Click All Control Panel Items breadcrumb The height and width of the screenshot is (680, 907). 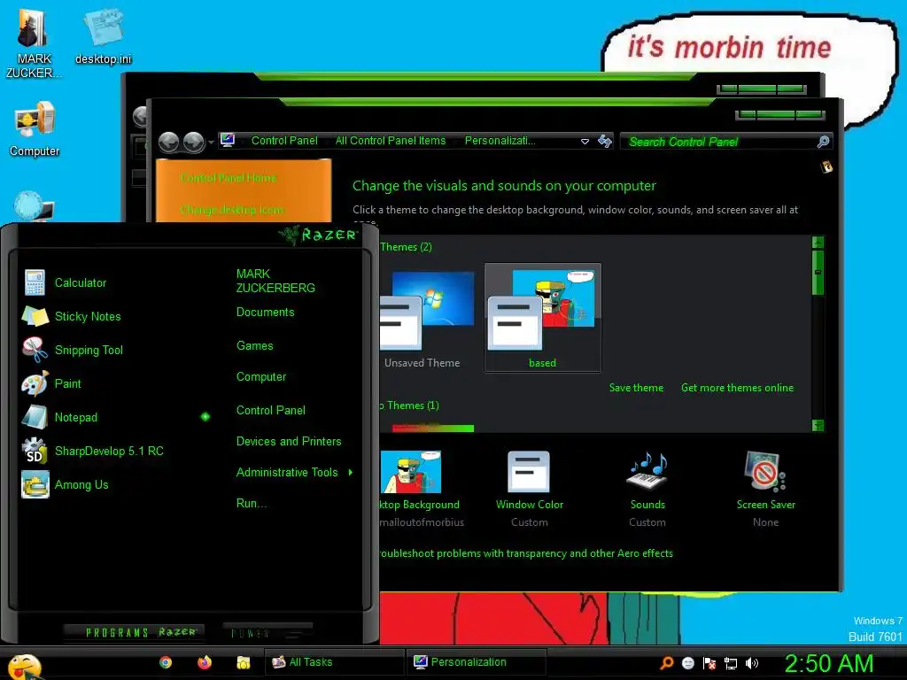point(391,141)
